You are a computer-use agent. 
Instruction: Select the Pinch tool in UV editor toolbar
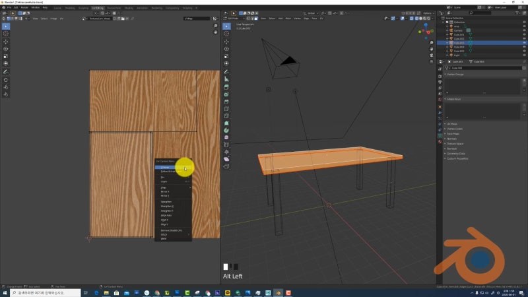click(6, 94)
